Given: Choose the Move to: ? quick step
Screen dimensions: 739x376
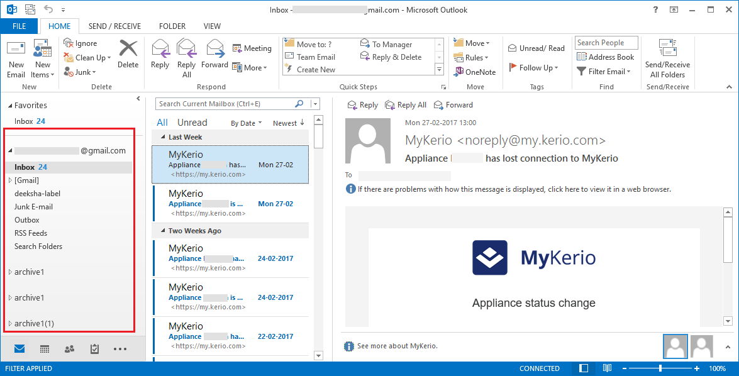Looking at the screenshot, I should pos(308,44).
